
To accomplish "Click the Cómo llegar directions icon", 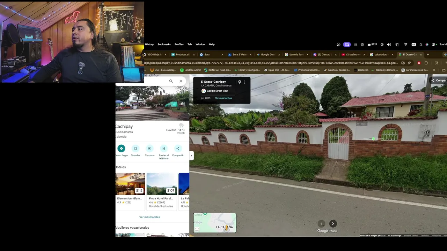I will [x=121, y=148].
